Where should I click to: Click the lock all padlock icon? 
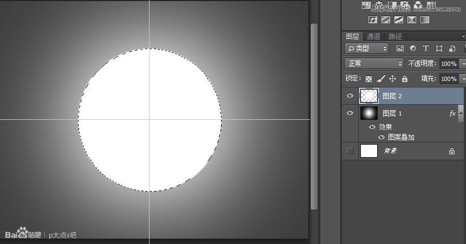pyautogui.click(x=404, y=79)
